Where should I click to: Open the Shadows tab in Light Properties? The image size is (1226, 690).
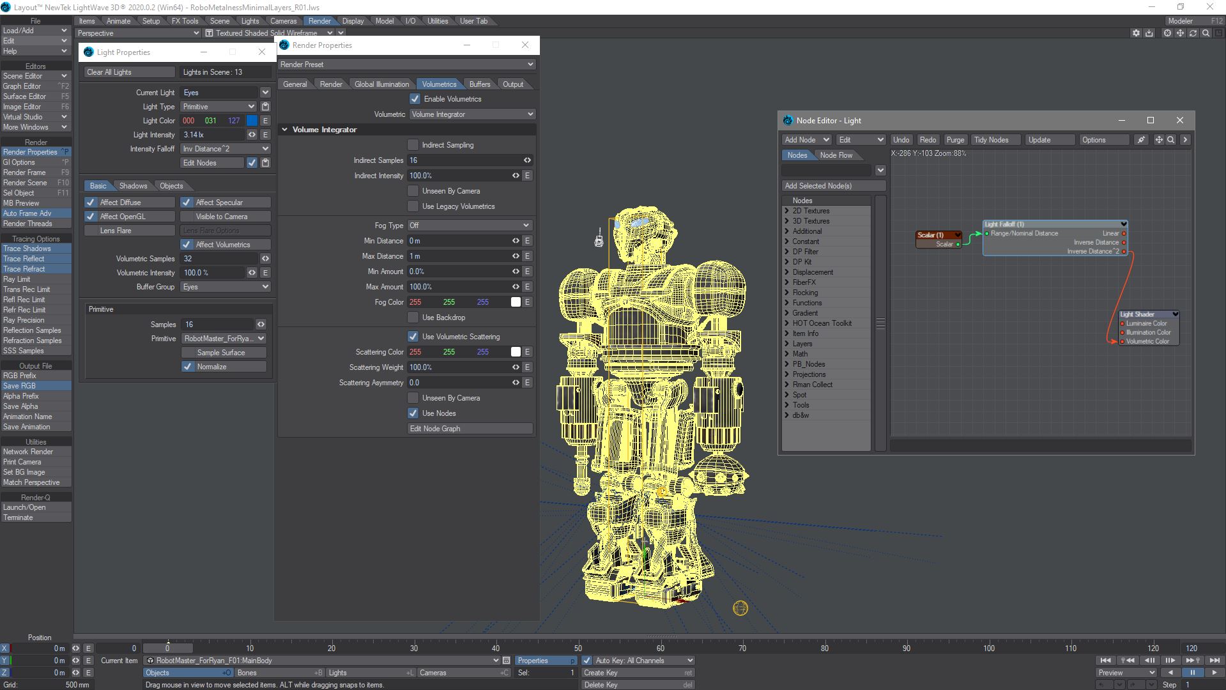[x=133, y=186]
